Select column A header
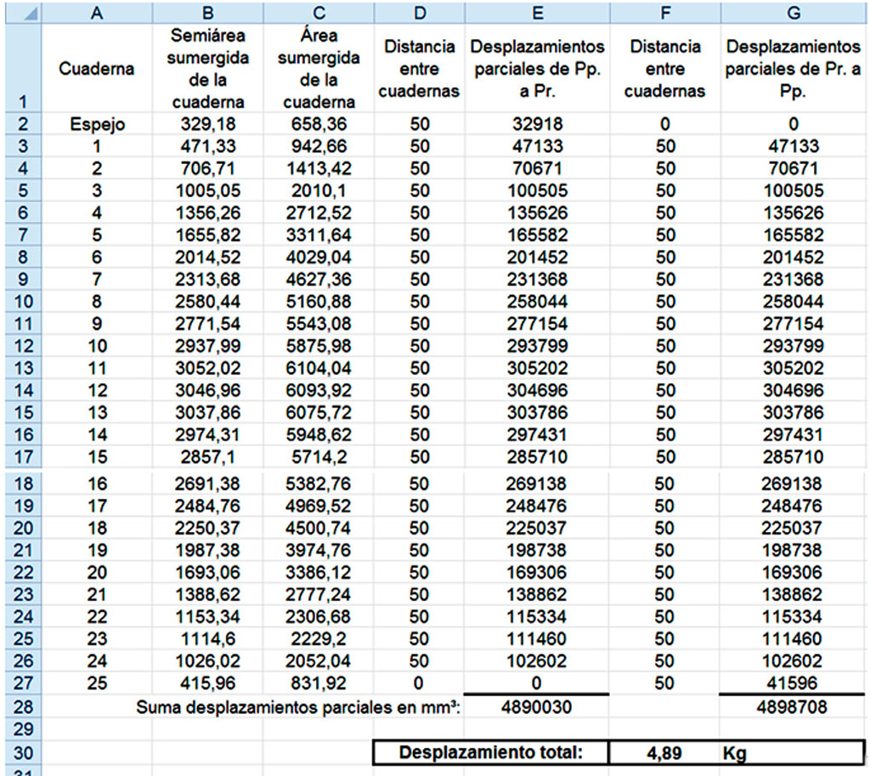 click(97, 13)
